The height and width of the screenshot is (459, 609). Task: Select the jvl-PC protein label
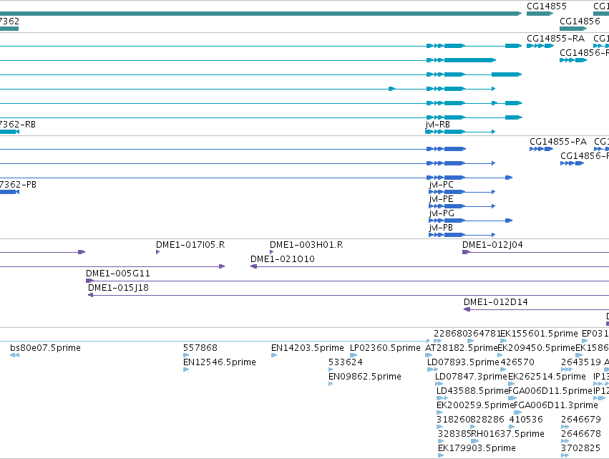pos(442,185)
